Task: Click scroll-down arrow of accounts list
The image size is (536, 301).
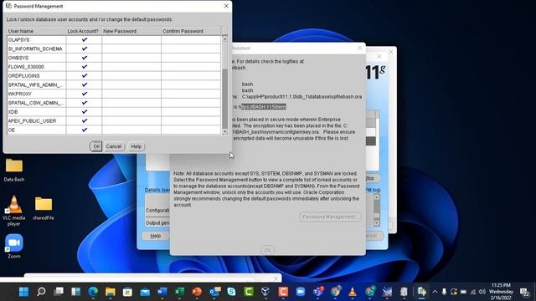Action: (224, 131)
